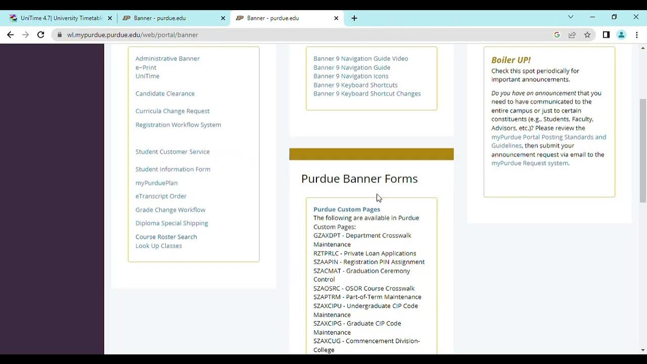Select SZAPTRM - Part-of-Term Maintenance text
Viewport: 647px width, 364px height.
367,297
